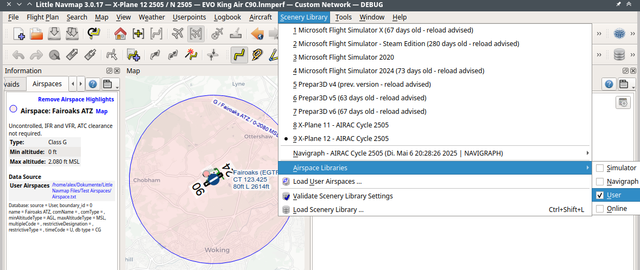This screenshot has height=270, width=640.
Task: Choose Load User Airspaces menu entry
Action: point(434,182)
